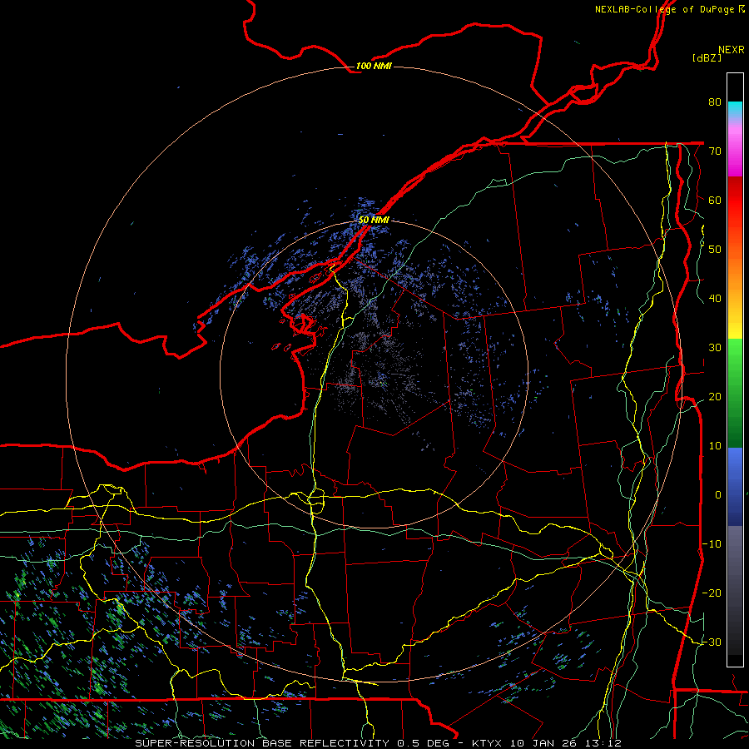Click the 70 value on the dBZ scale

point(715,151)
